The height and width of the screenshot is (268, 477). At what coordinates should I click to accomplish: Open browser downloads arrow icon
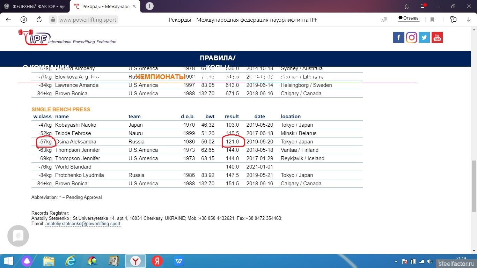coord(469,20)
